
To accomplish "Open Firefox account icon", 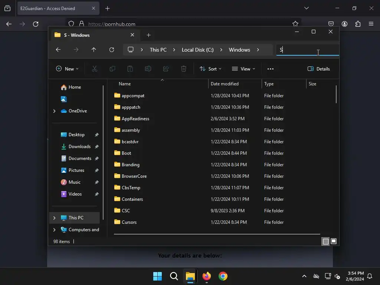I will click(x=344, y=24).
